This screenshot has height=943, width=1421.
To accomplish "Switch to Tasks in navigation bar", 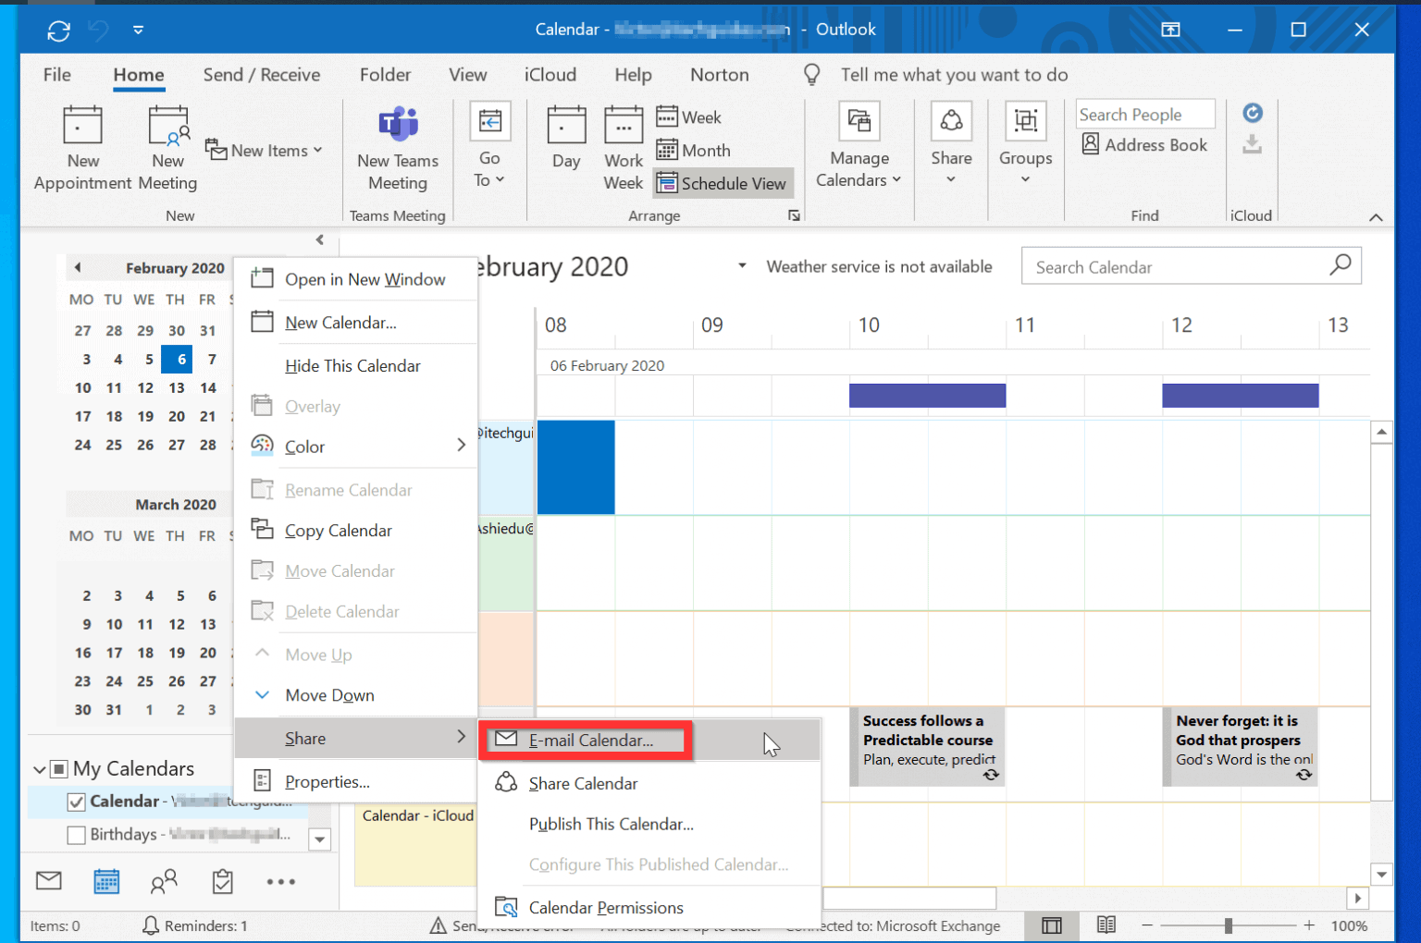I will (x=223, y=881).
